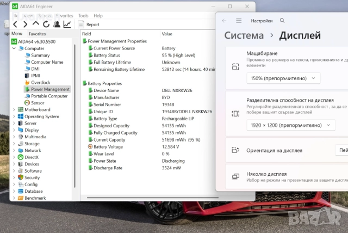Click the search icon in Settings

(282, 21)
